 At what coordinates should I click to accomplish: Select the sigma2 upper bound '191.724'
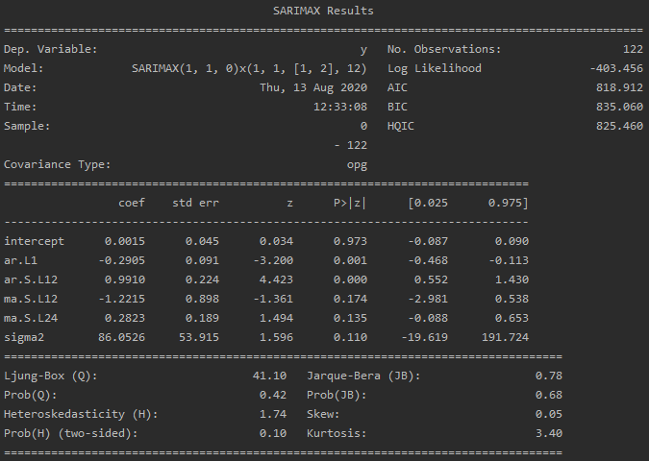(x=505, y=337)
